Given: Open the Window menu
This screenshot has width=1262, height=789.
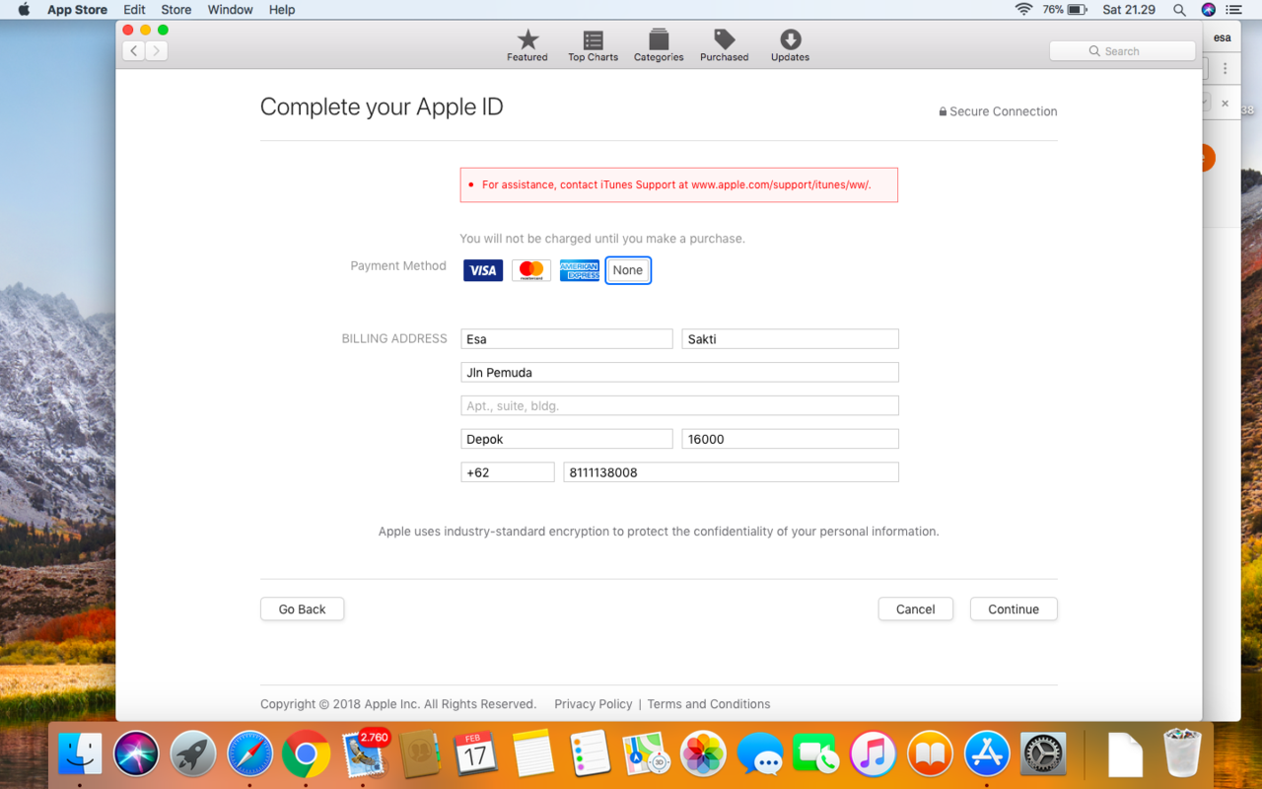Looking at the screenshot, I should click(x=231, y=10).
